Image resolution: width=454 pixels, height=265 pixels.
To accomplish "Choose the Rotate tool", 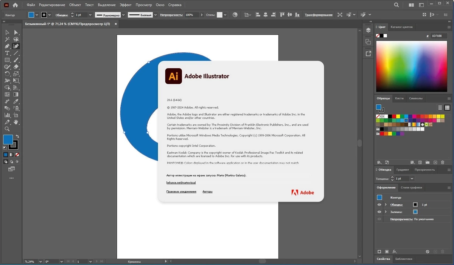I will (x=7, y=74).
